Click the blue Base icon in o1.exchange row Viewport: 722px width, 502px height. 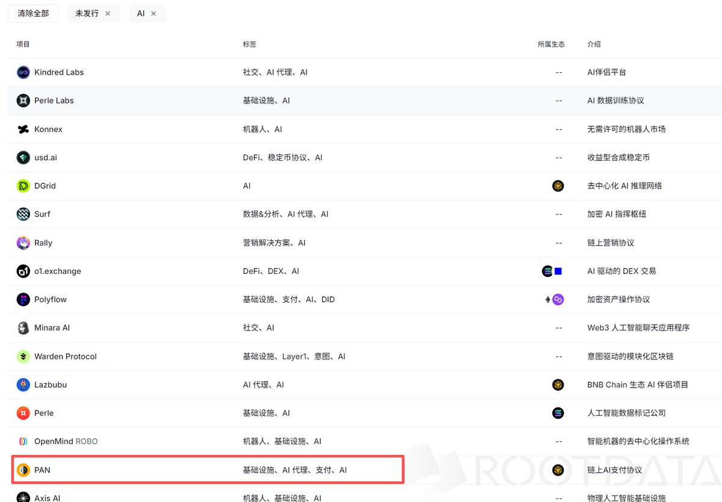coord(558,271)
